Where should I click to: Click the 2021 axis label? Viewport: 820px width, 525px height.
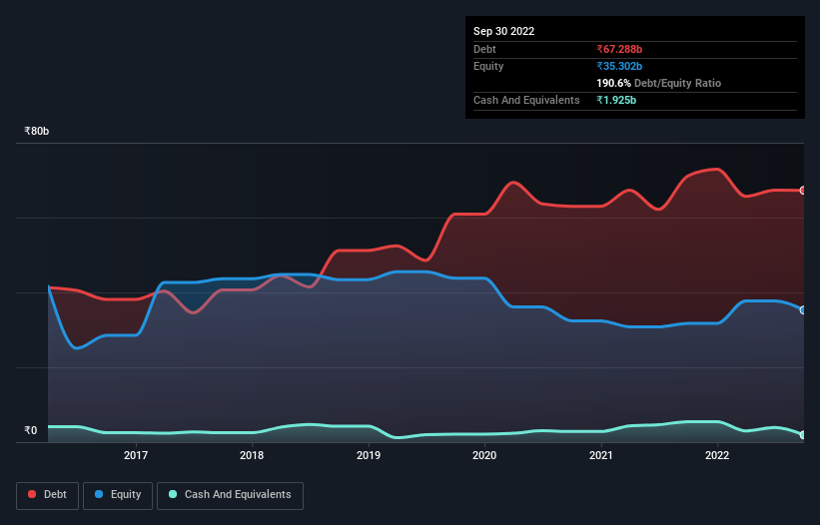601,455
